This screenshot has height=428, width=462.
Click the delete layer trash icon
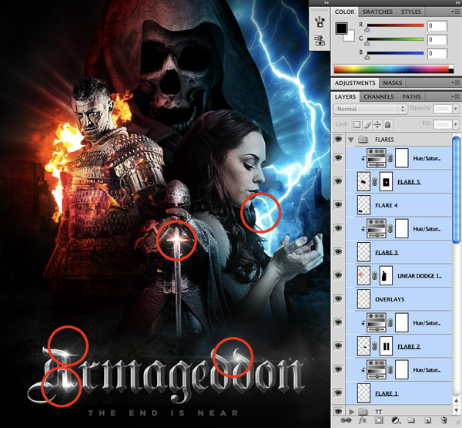pyautogui.click(x=444, y=421)
